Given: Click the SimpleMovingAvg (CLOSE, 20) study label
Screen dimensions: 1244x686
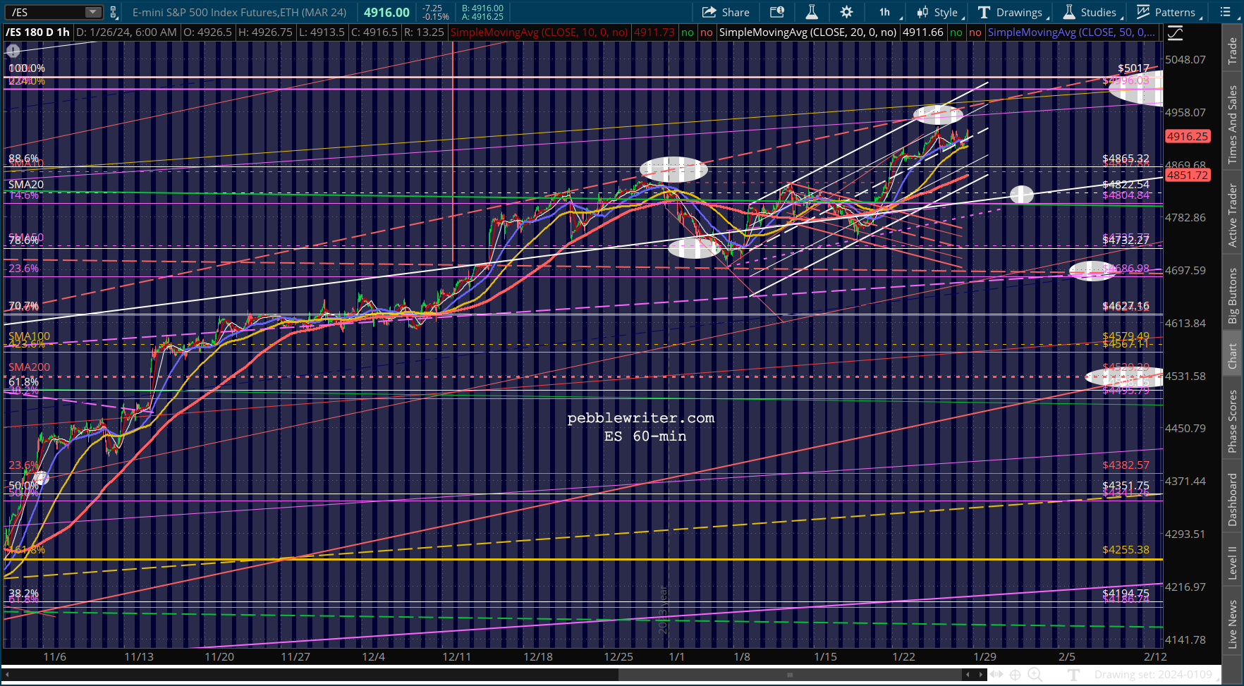Looking at the screenshot, I should (x=807, y=32).
